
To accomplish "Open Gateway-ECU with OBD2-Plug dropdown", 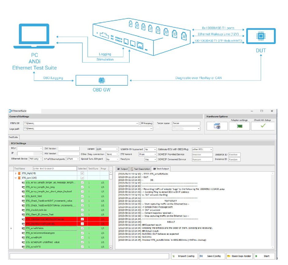I will pos(202,150).
